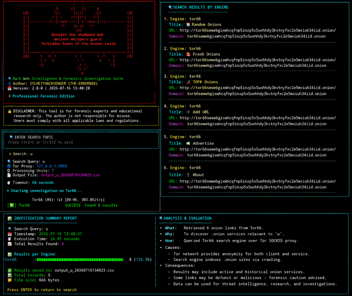Click the yellow prompt arrow before Search
This screenshot has height=296, width=352.
point(10,154)
